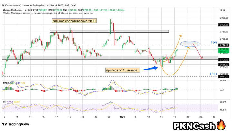Select the 'сильное сопротивление 2800' text label
The height and width of the screenshot is (132, 232).
point(73,21)
